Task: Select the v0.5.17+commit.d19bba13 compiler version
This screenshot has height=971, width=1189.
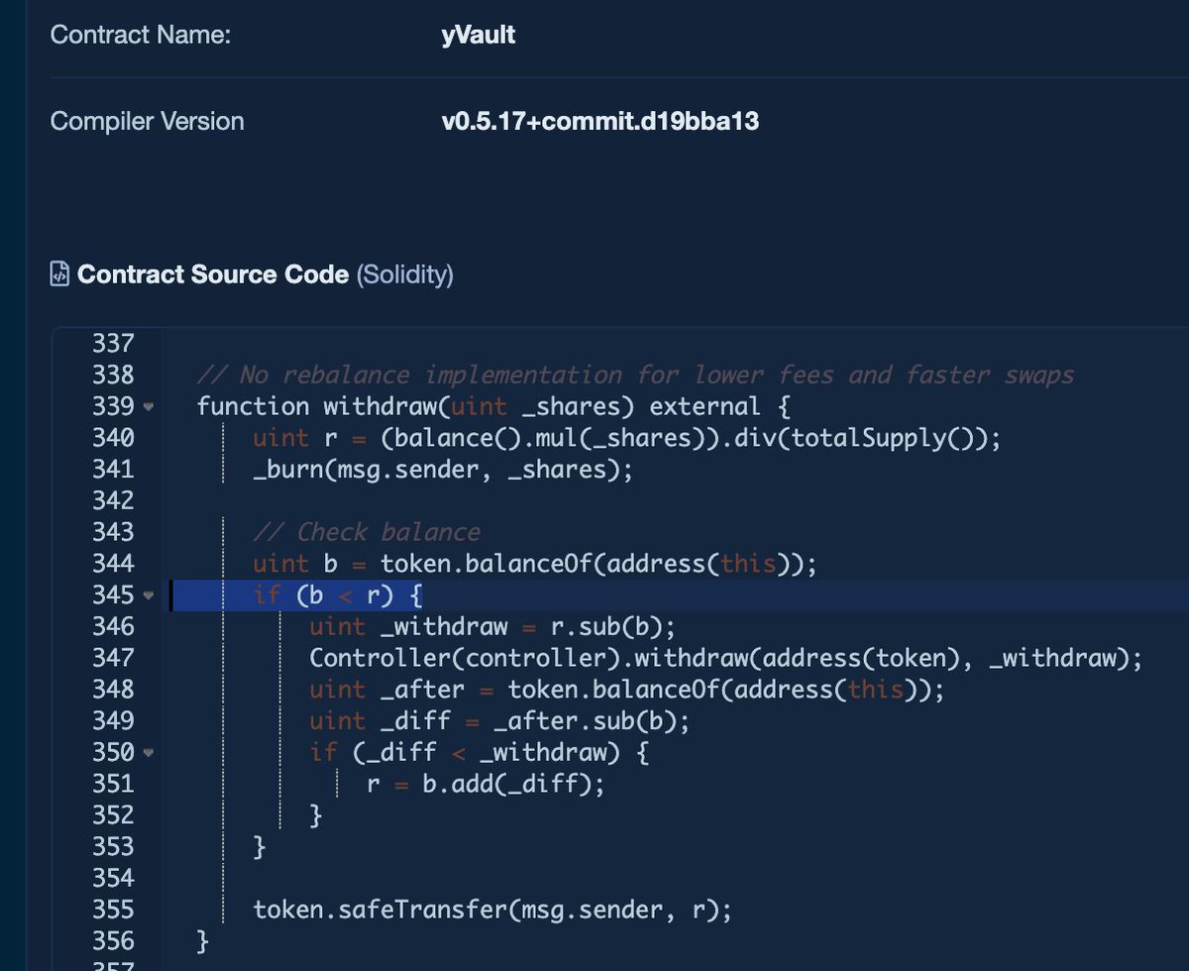Action: (x=600, y=122)
